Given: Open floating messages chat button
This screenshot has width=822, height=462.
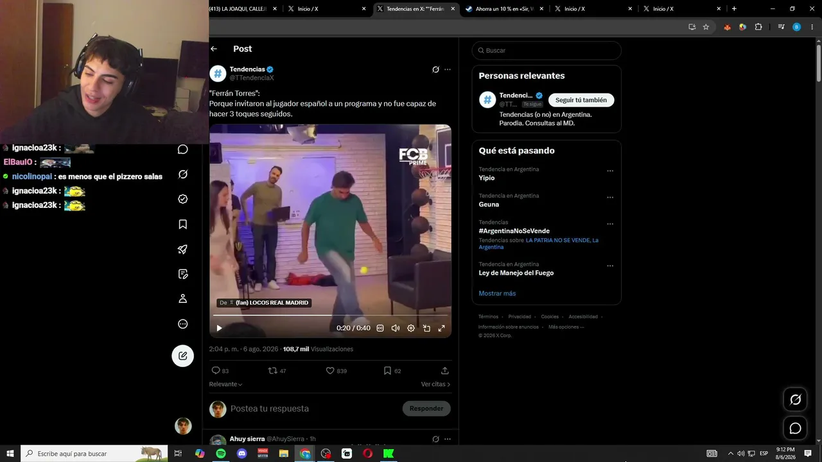Looking at the screenshot, I should [795, 428].
